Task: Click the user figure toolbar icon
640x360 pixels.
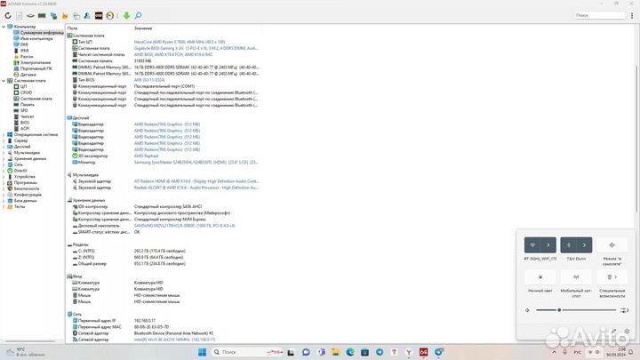Action: (x=87, y=15)
